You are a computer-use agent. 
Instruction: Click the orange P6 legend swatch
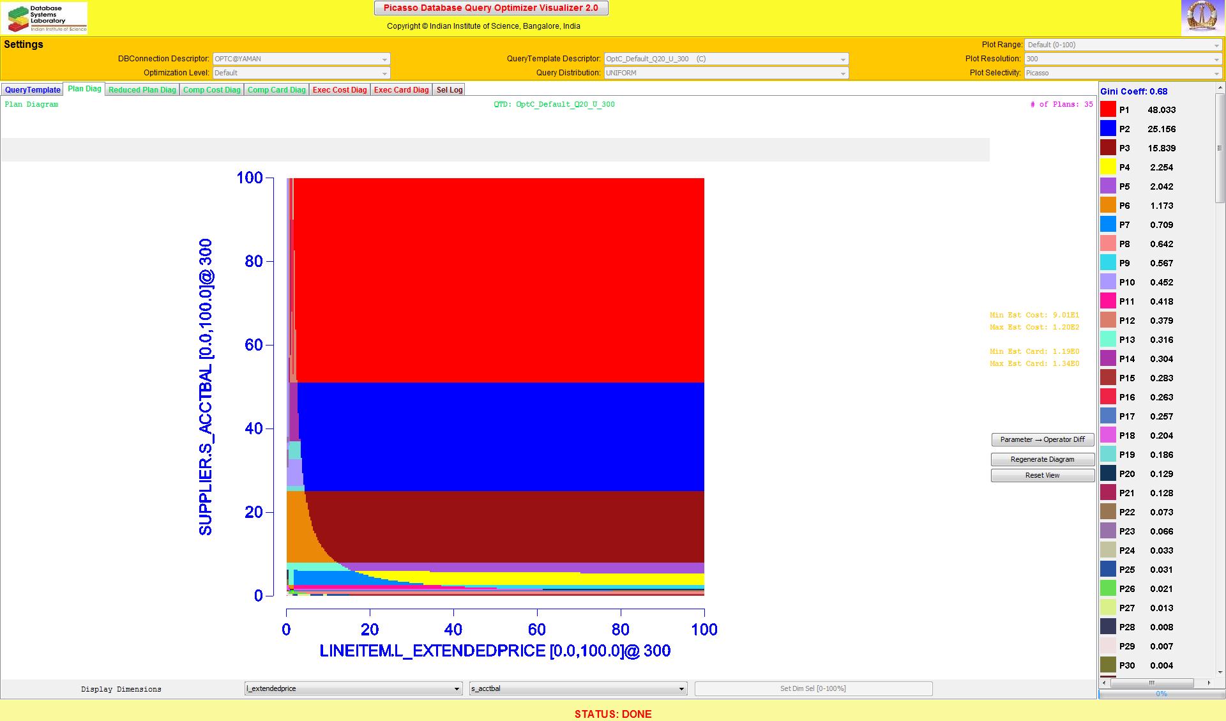click(x=1108, y=206)
